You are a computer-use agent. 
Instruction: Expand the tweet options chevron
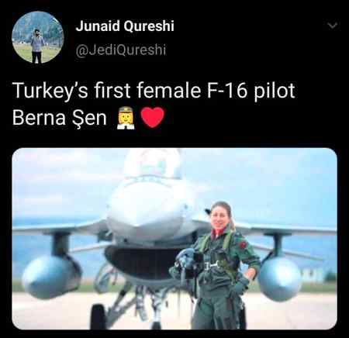coord(332,26)
